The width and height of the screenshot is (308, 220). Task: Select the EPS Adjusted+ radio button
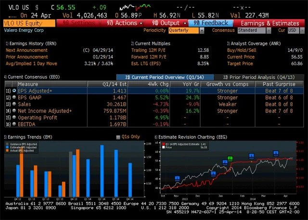coord(14,90)
